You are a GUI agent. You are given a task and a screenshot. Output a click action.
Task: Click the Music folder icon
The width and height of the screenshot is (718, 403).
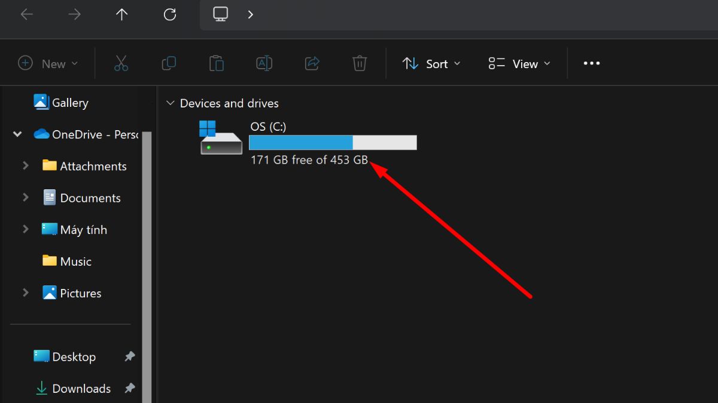[50, 260]
